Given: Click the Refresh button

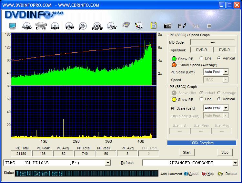Looking at the screenshot, I should 127,163.
